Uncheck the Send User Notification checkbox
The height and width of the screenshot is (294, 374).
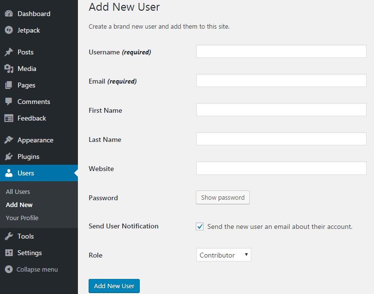[200, 226]
